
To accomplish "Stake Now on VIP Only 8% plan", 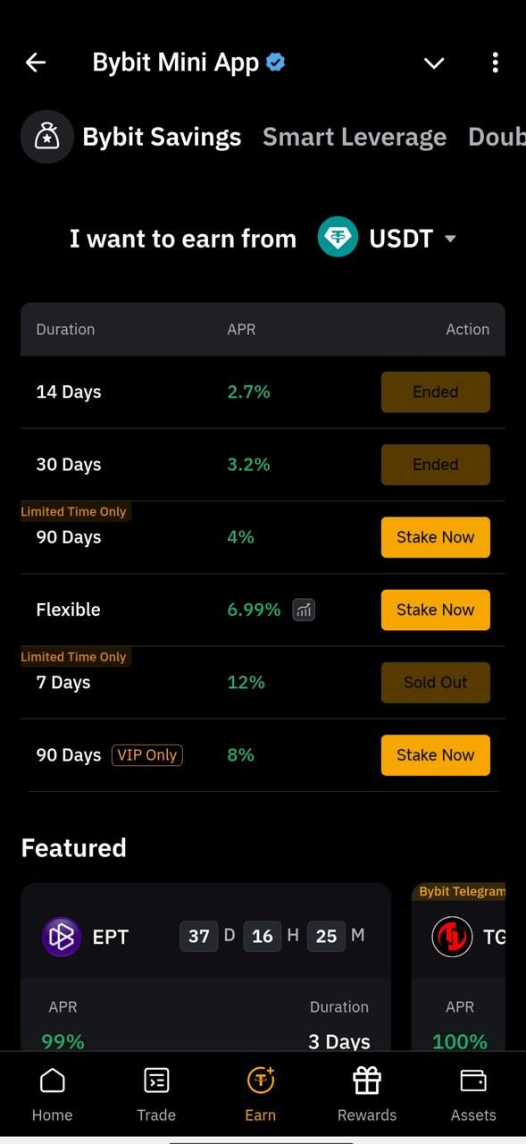I will tap(436, 755).
